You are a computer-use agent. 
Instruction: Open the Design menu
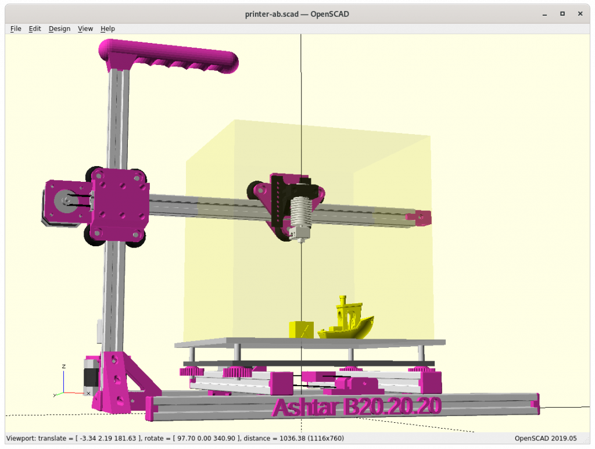point(60,28)
